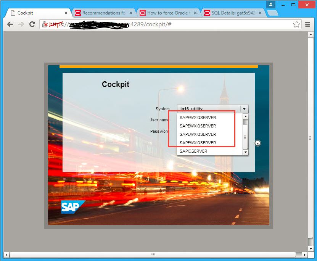Viewport: 317px width, 261px height.
Task: Switch to the SQL Details tab
Action: 233,13
